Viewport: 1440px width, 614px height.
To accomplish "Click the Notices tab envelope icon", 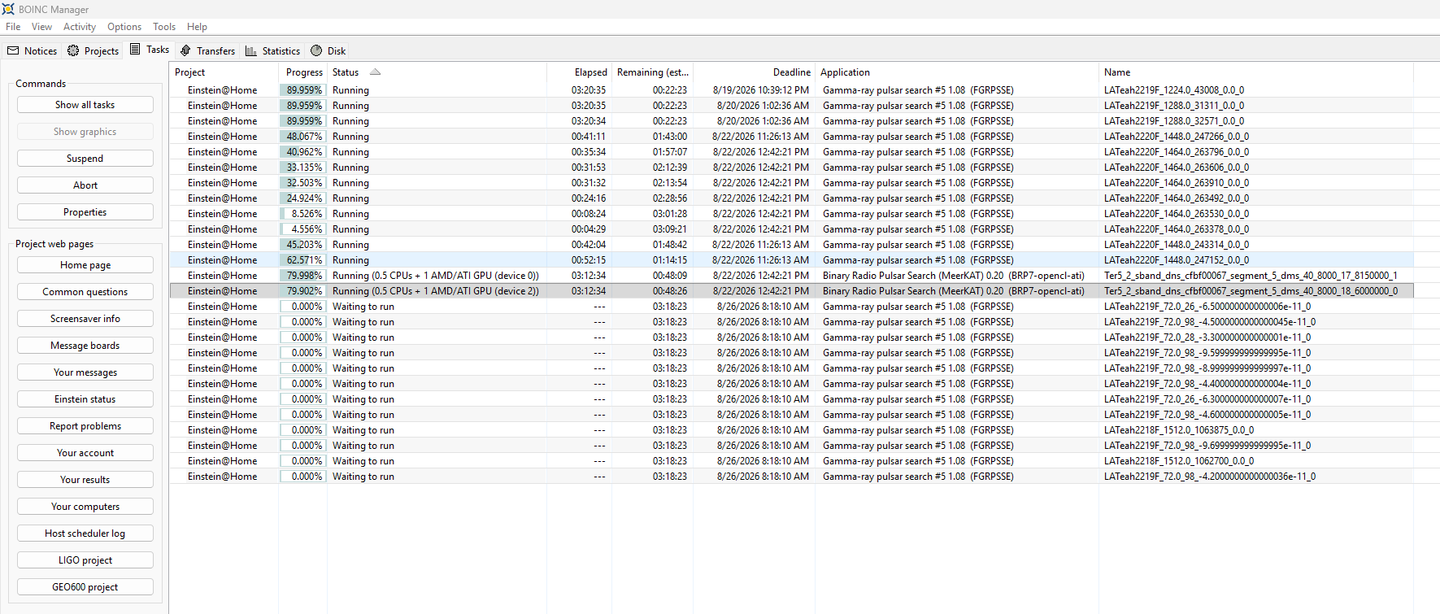I will point(13,50).
